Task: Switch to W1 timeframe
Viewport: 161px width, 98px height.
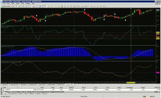Action: tap(101, 6)
